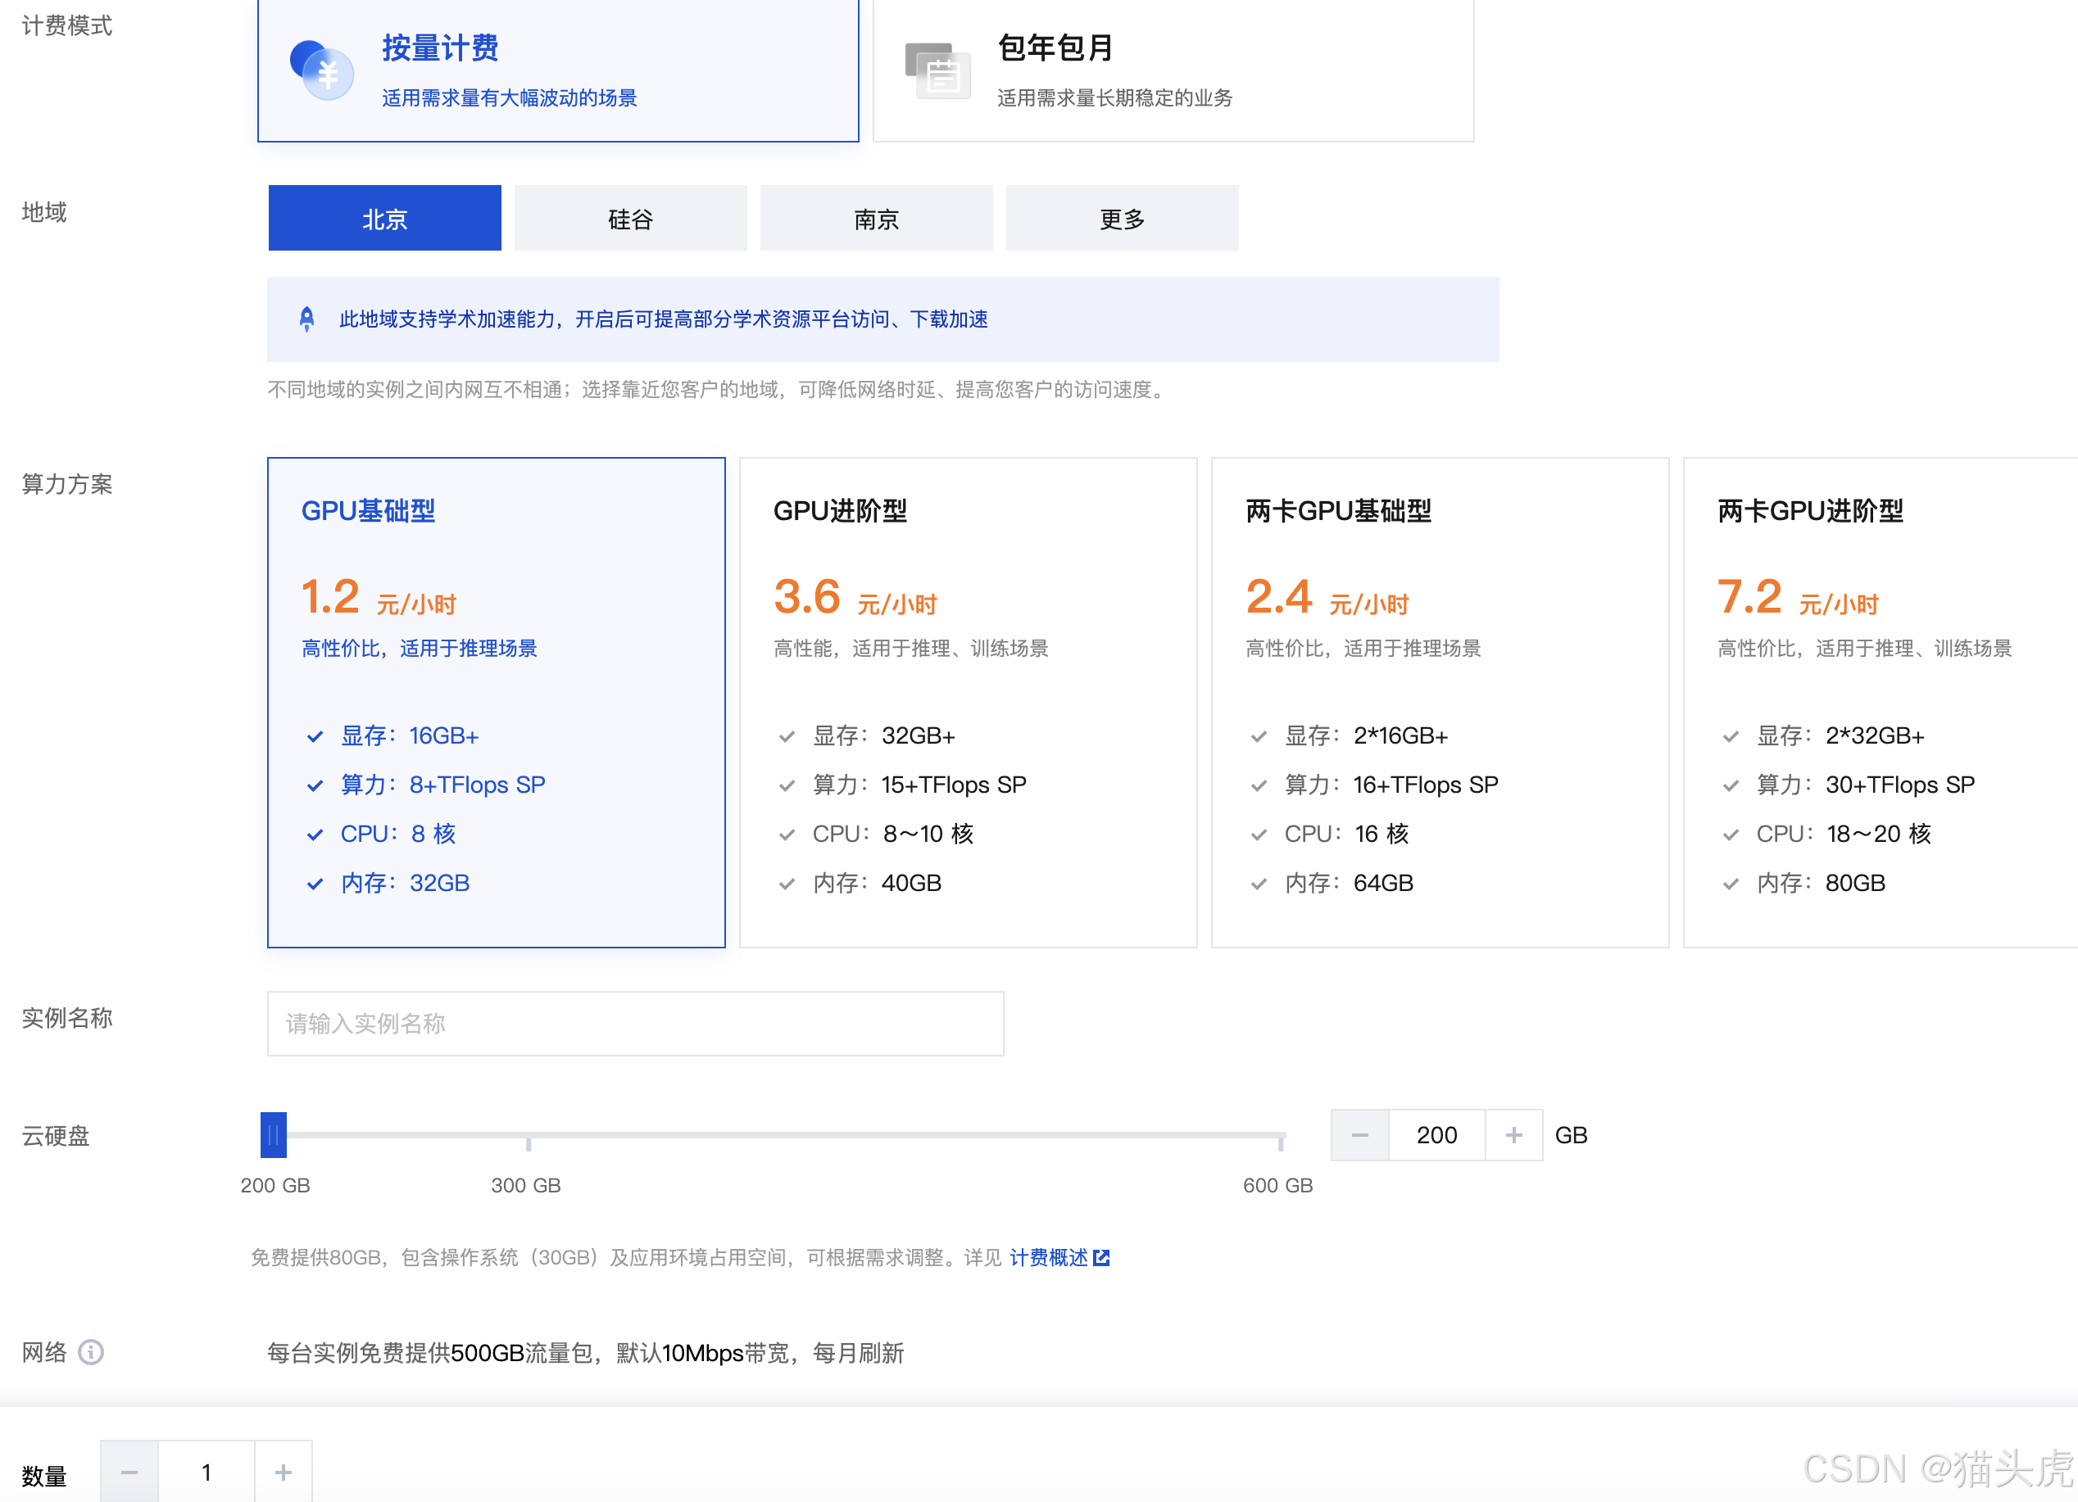Choose the 两卡GPU基础型 plan card

pos(1440,702)
